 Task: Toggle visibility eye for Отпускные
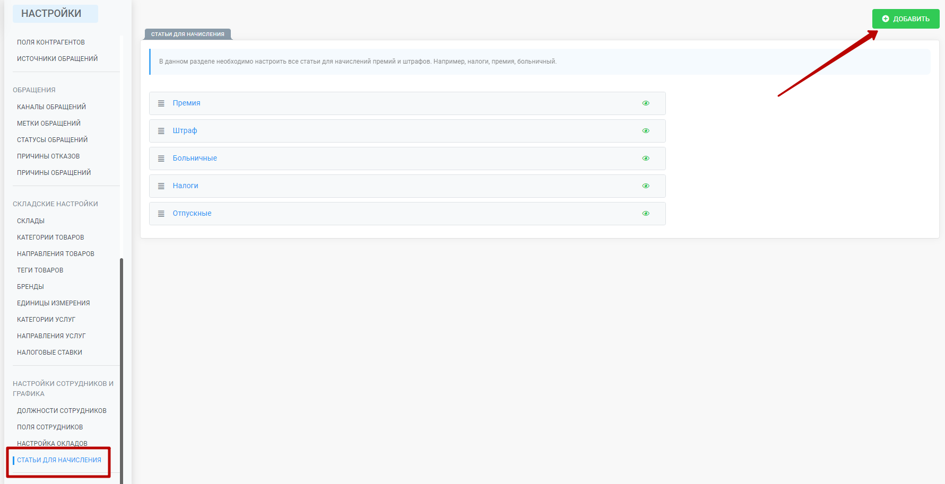tap(646, 214)
